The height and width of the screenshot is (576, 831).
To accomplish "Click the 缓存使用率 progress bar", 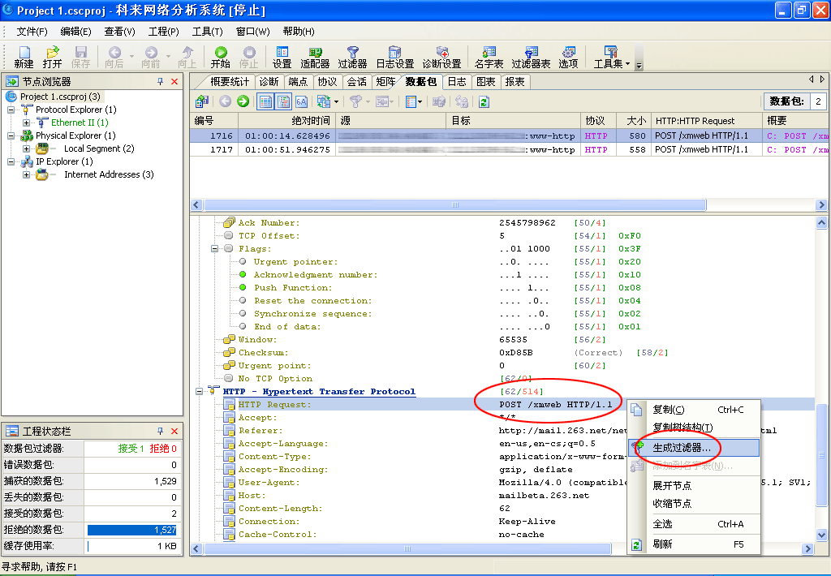I will (x=132, y=546).
